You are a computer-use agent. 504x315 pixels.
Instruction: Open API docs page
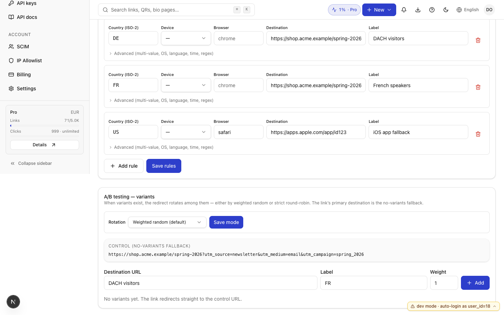(23, 17)
